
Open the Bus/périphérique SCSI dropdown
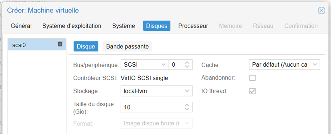[145, 65]
